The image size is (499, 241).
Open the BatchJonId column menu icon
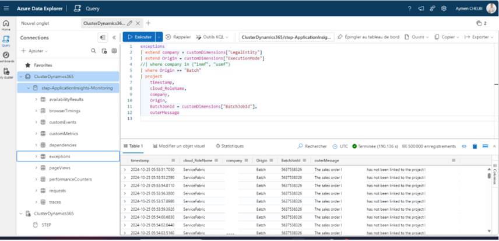(304, 160)
